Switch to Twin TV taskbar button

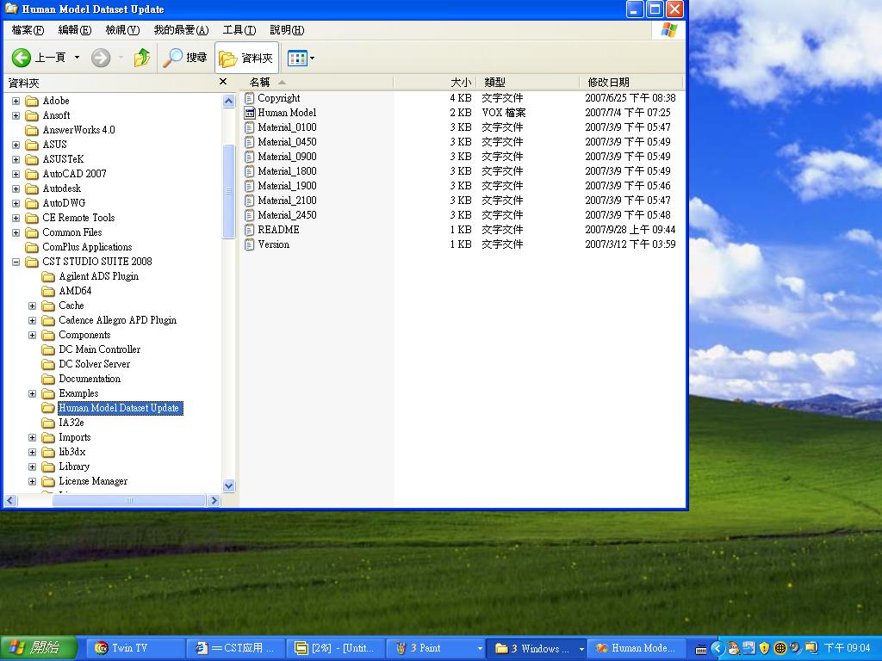pos(135,648)
